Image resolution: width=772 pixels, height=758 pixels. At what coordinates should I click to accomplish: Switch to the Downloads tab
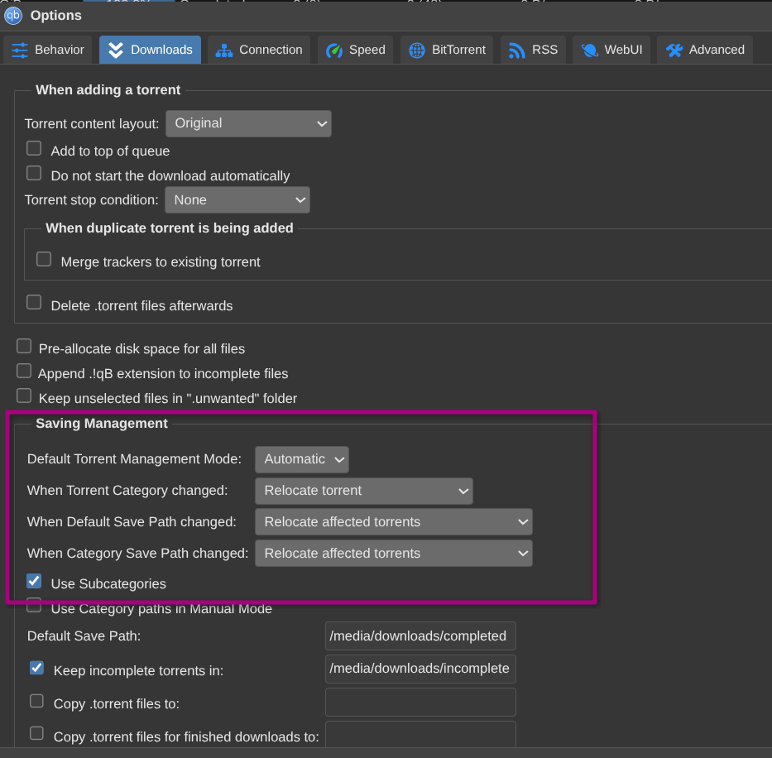[x=150, y=50]
